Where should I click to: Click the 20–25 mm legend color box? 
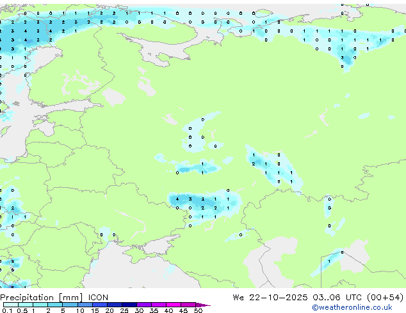pos(115,305)
